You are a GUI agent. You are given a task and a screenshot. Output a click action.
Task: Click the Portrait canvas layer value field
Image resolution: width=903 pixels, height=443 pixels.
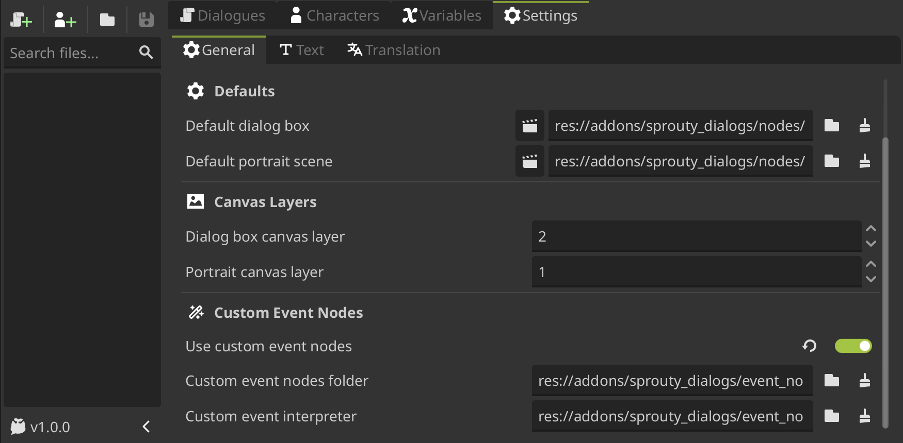pyautogui.click(x=697, y=272)
